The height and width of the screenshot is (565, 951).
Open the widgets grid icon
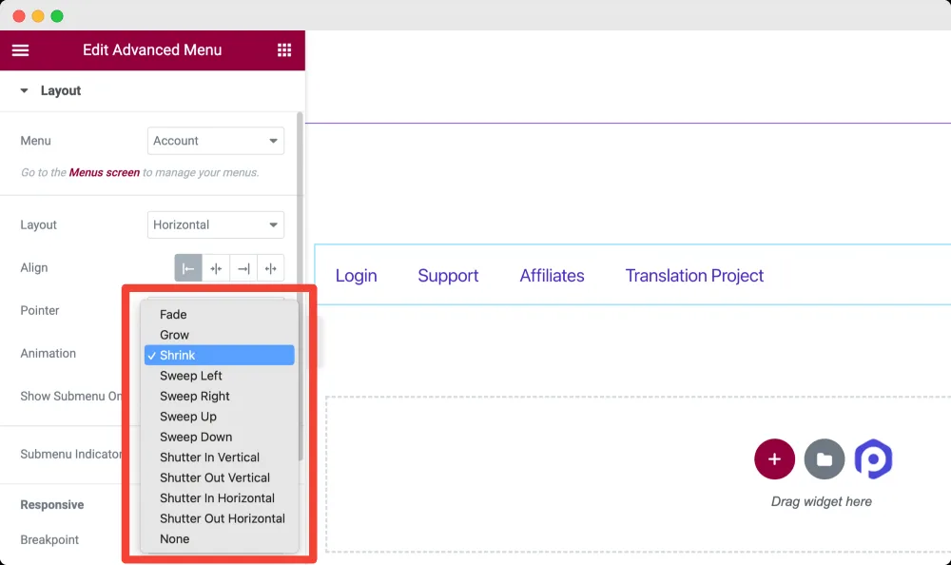(283, 50)
